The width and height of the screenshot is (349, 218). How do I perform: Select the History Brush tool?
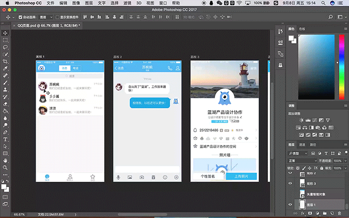coord(5,97)
